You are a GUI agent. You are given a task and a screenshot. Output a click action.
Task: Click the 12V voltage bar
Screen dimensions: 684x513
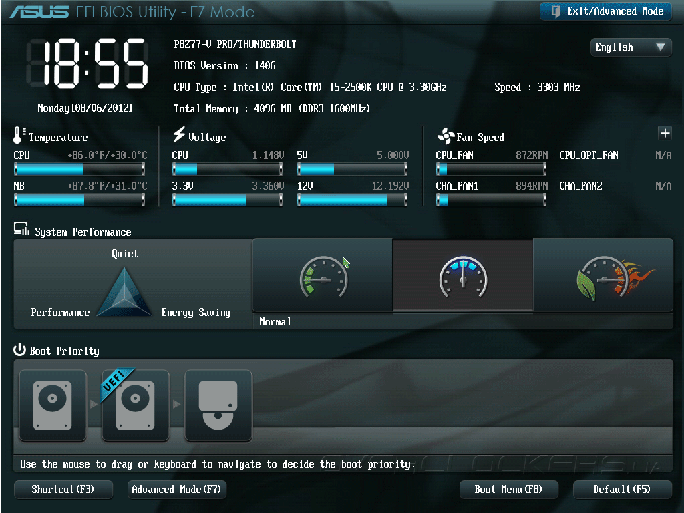[x=353, y=200]
